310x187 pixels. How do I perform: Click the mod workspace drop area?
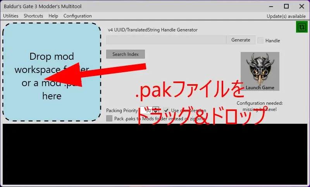[52, 72]
